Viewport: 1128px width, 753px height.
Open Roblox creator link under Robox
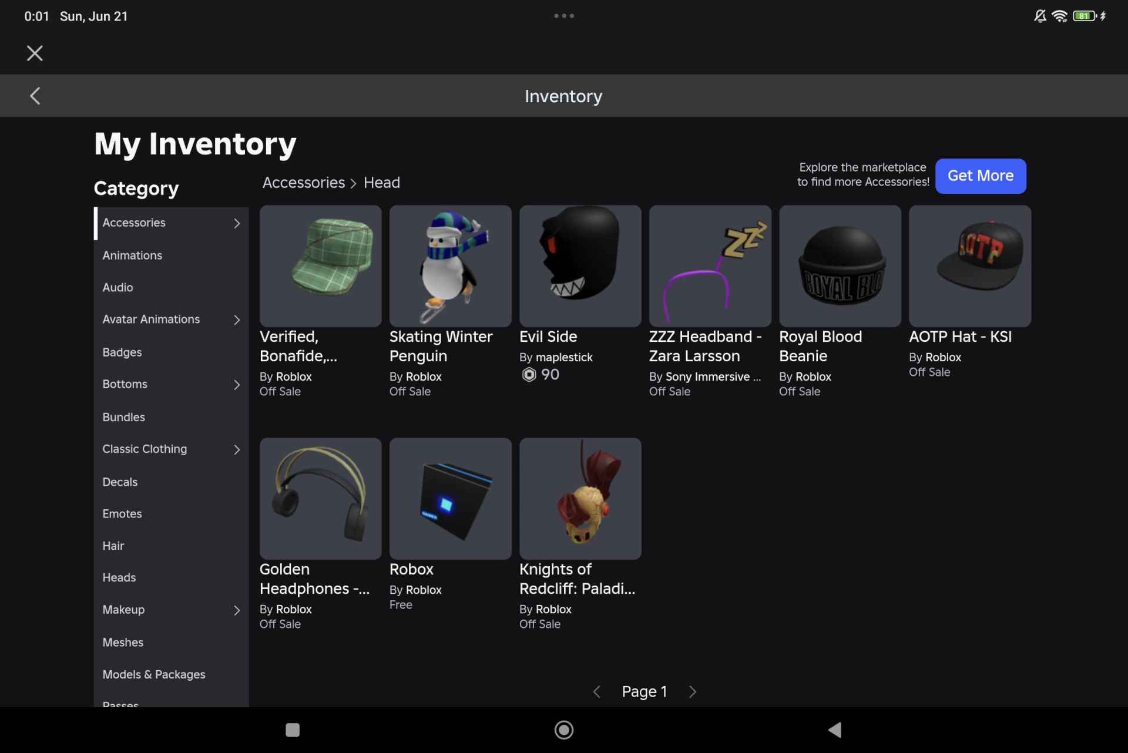[x=424, y=590]
